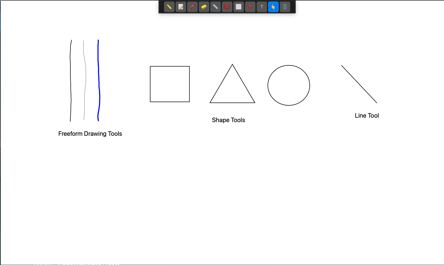Click the 'Freeform Drawing Tools' text label
444x265 pixels.
pos(90,134)
